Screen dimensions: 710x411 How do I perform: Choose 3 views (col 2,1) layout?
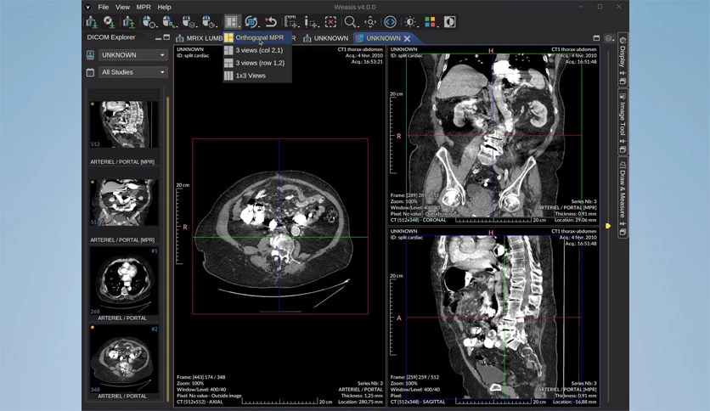click(256, 50)
